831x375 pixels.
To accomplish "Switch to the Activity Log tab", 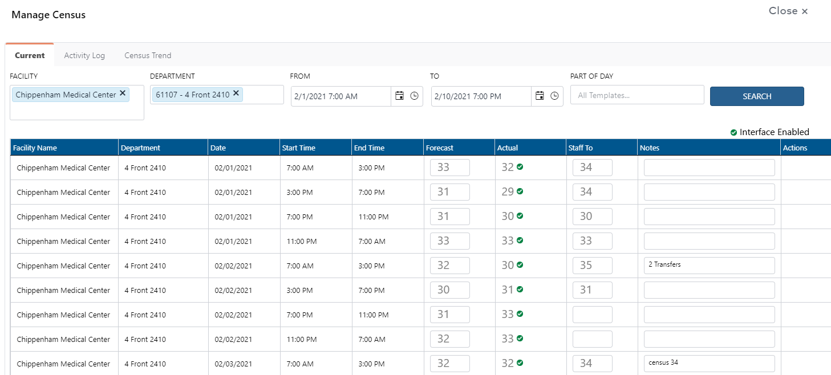I will point(84,55).
